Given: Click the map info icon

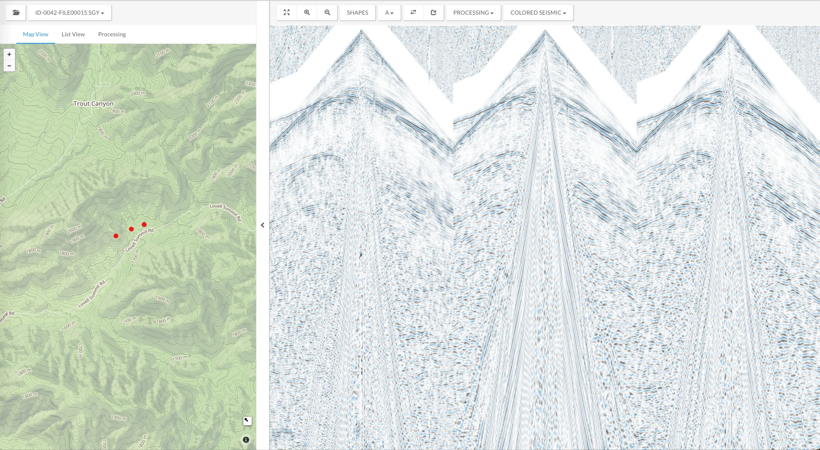Looking at the screenshot, I should click(x=246, y=440).
